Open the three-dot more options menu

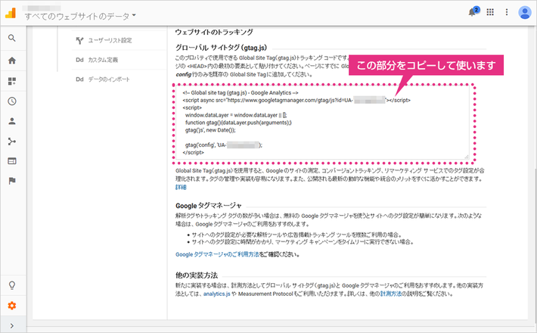point(507,12)
